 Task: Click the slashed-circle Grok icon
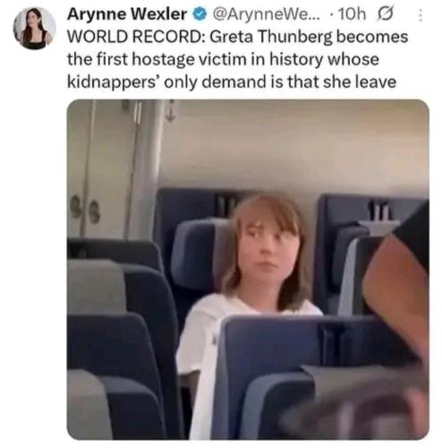pos(385,14)
